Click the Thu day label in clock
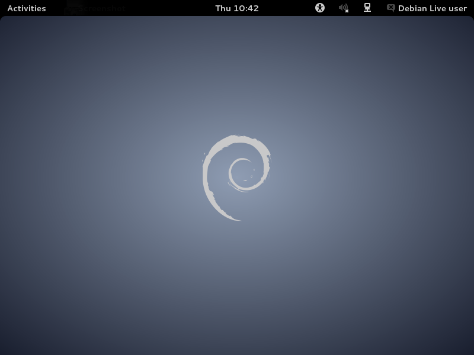 tap(223, 8)
